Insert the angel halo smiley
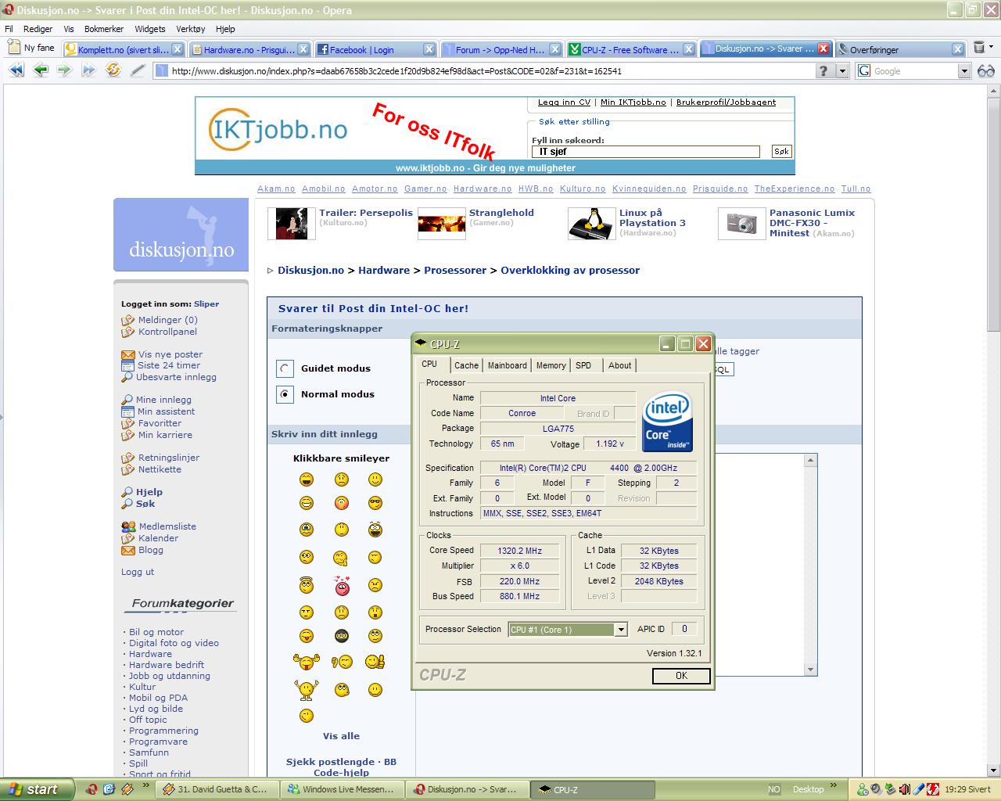 pyautogui.click(x=307, y=584)
